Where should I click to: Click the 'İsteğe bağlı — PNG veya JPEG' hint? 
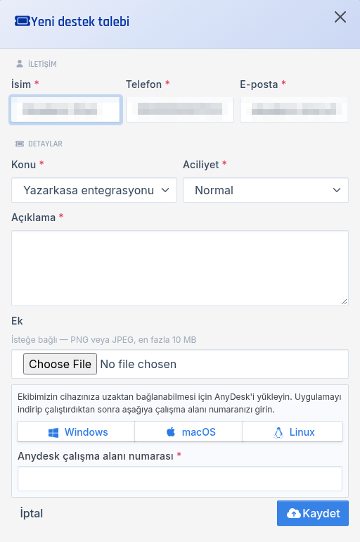click(103, 340)
